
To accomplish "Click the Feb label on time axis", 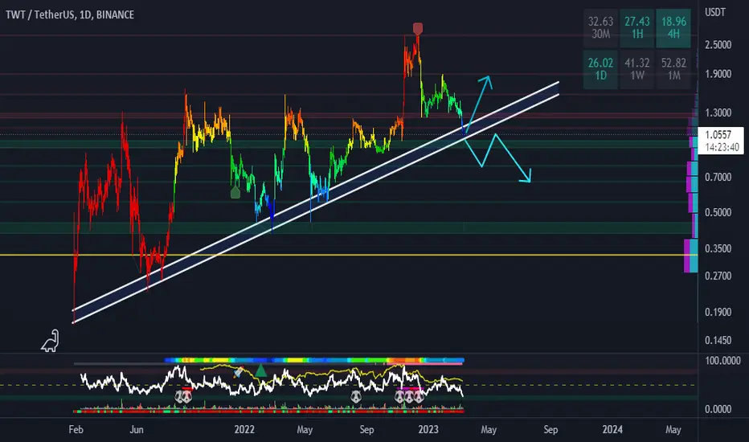I will point(76,430).
